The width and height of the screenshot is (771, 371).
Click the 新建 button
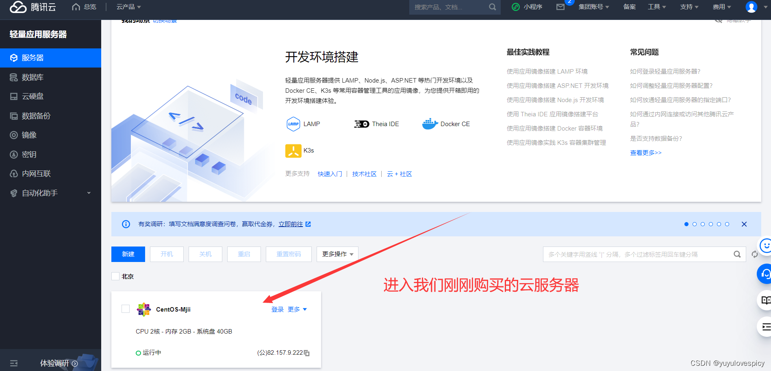128,254
